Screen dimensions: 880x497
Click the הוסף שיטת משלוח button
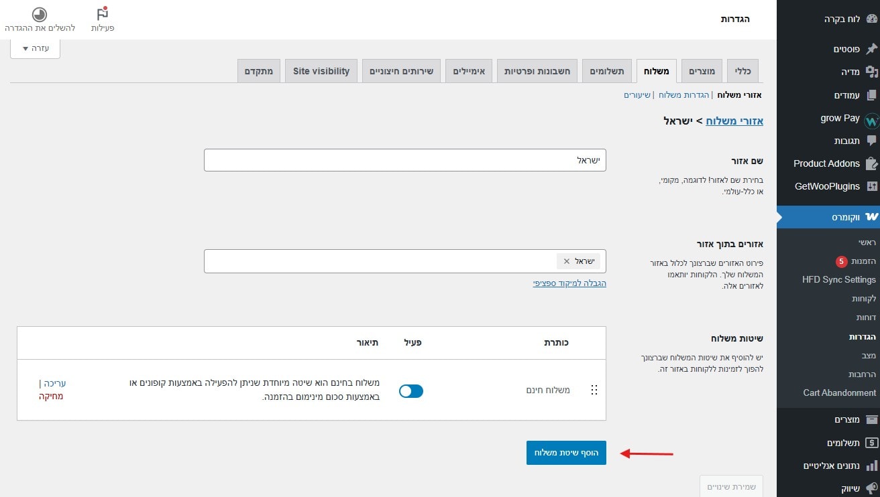(566, 453)
